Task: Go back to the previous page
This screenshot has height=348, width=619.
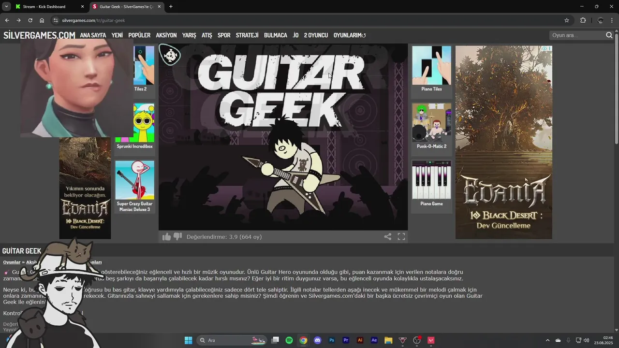Action: tap(7, 20)
